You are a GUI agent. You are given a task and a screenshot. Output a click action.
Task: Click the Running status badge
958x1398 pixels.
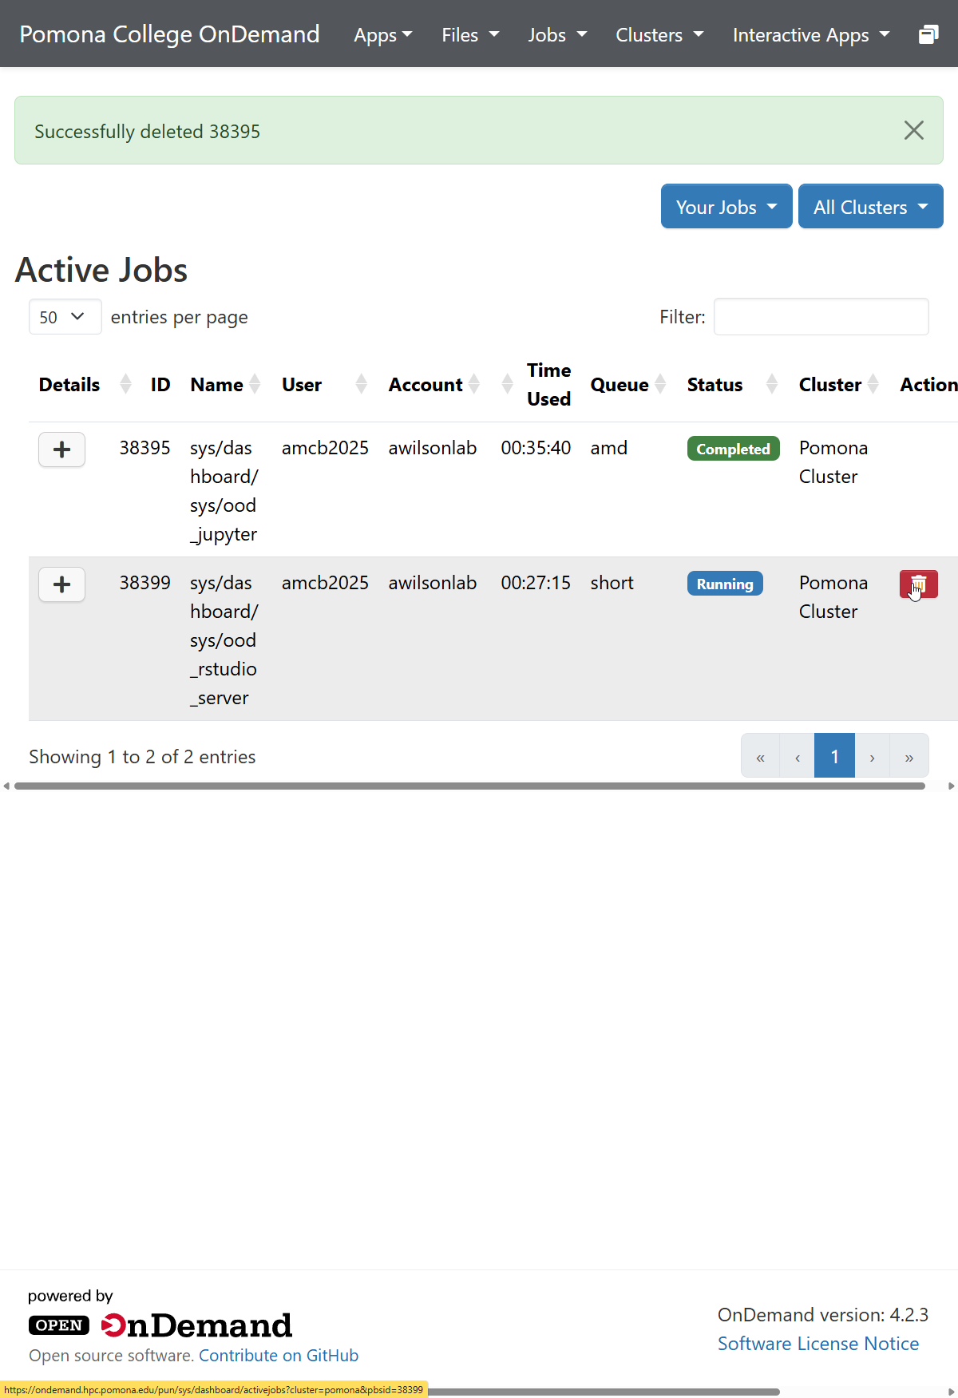[x=725, y=584]
